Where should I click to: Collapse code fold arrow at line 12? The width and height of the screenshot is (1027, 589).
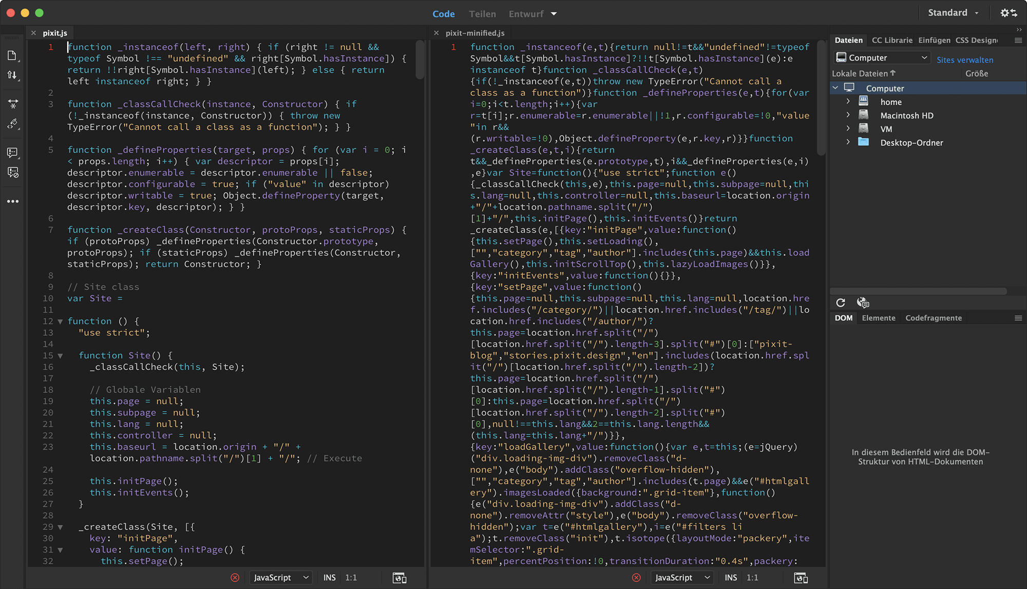tap(60, 321)
